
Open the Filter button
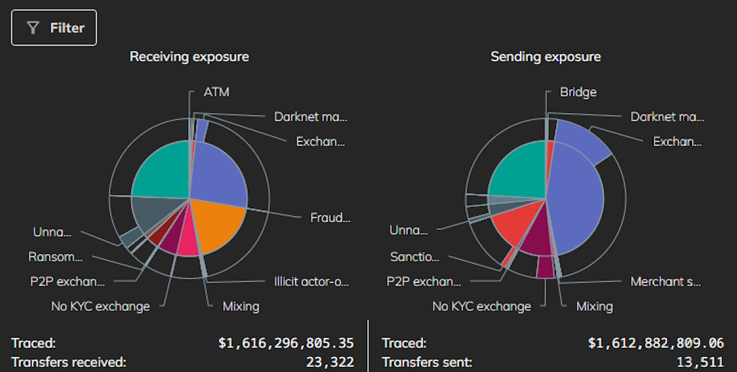coord(54,28)
